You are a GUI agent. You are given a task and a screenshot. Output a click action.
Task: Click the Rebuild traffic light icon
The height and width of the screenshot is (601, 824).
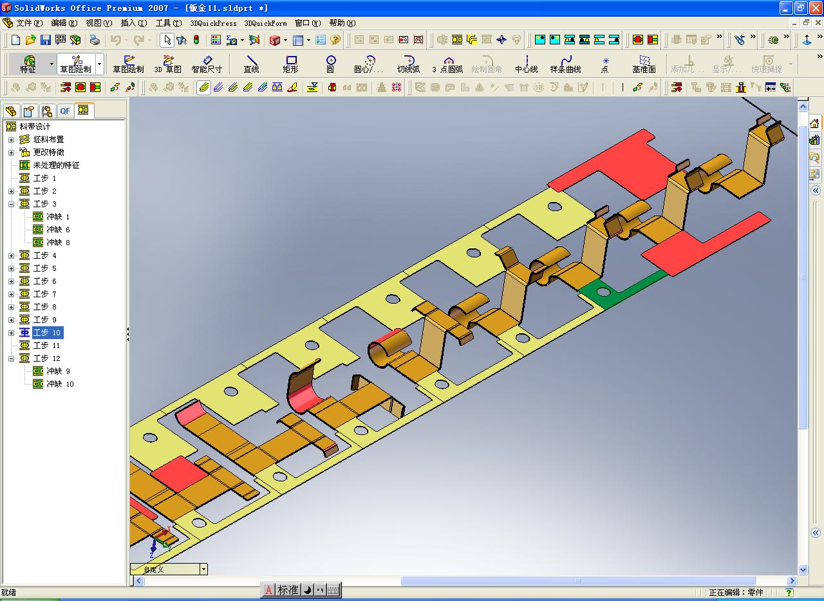196,40
